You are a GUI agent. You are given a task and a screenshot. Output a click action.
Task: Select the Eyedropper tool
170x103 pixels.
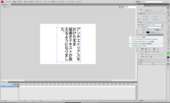coord(168,41)
